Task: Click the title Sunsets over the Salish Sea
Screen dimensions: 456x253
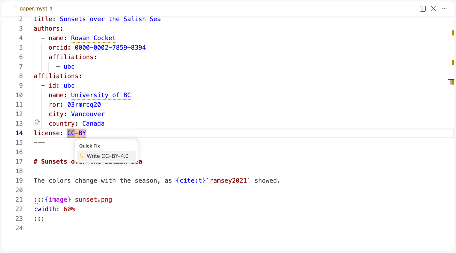Action: coord(110,19)
